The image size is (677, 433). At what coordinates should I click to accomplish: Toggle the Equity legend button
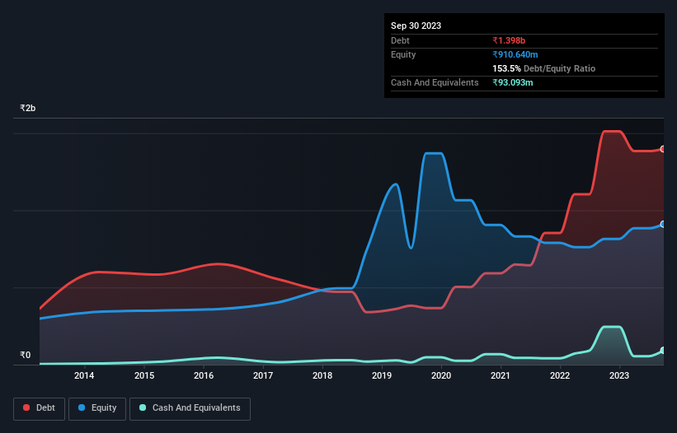tap(97, 408)
